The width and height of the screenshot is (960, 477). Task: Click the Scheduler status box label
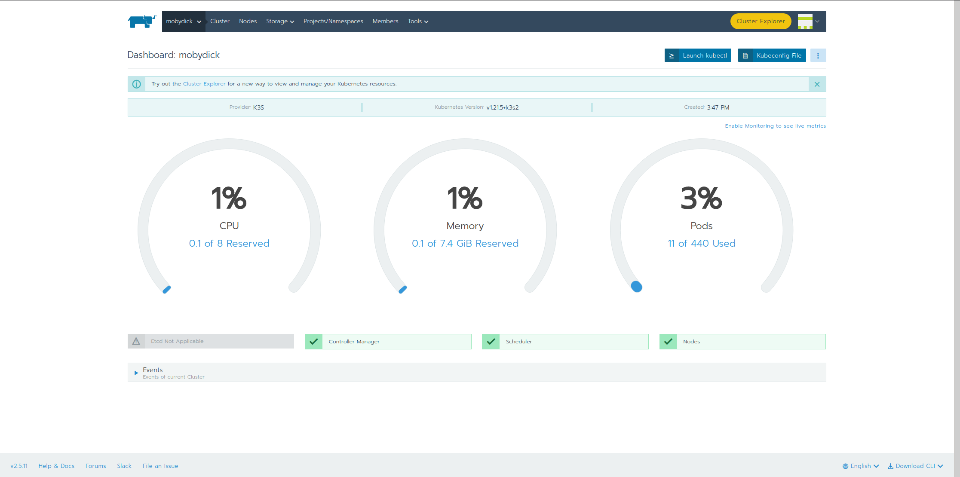pos(519,342)
